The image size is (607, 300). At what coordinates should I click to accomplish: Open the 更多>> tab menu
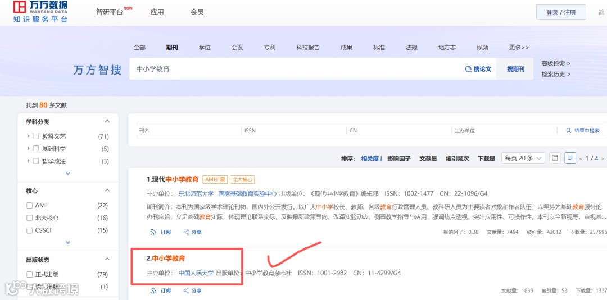pyautogui.click(x=519, y=48)
